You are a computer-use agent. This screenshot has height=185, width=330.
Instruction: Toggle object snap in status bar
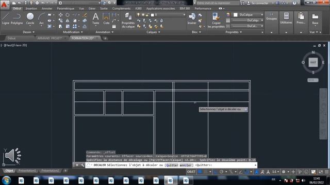click(x=246, y=172)
